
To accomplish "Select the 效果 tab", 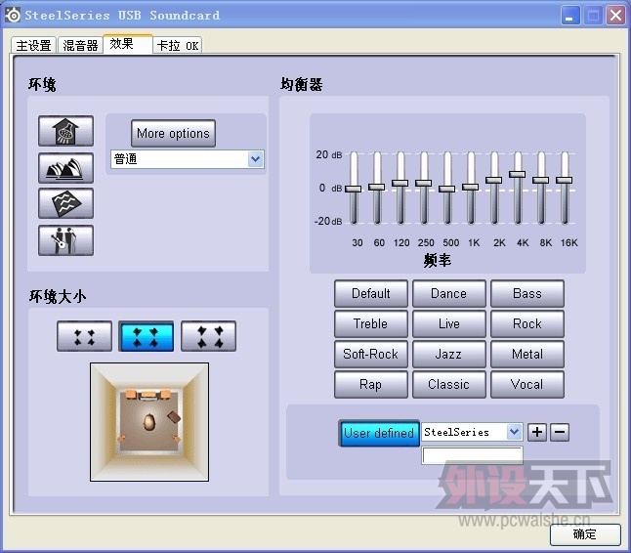I will [x=128, y=44].
